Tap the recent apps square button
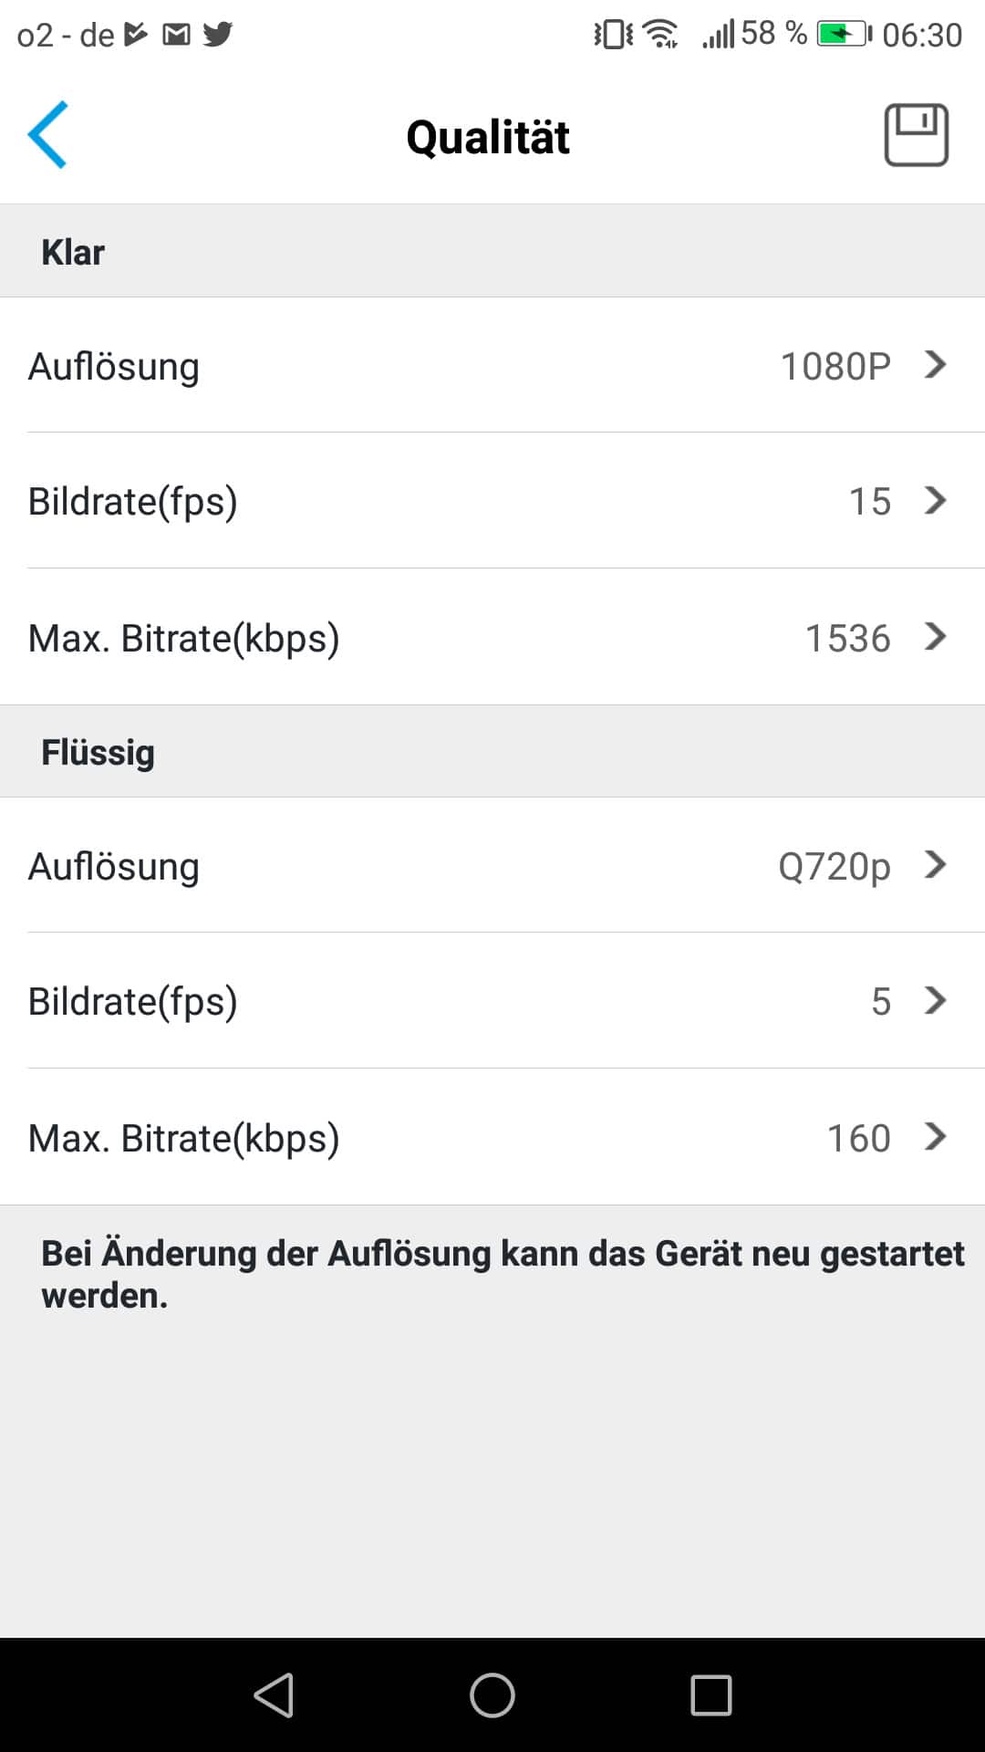The image size is (985, 1752). coord(711,1695)
